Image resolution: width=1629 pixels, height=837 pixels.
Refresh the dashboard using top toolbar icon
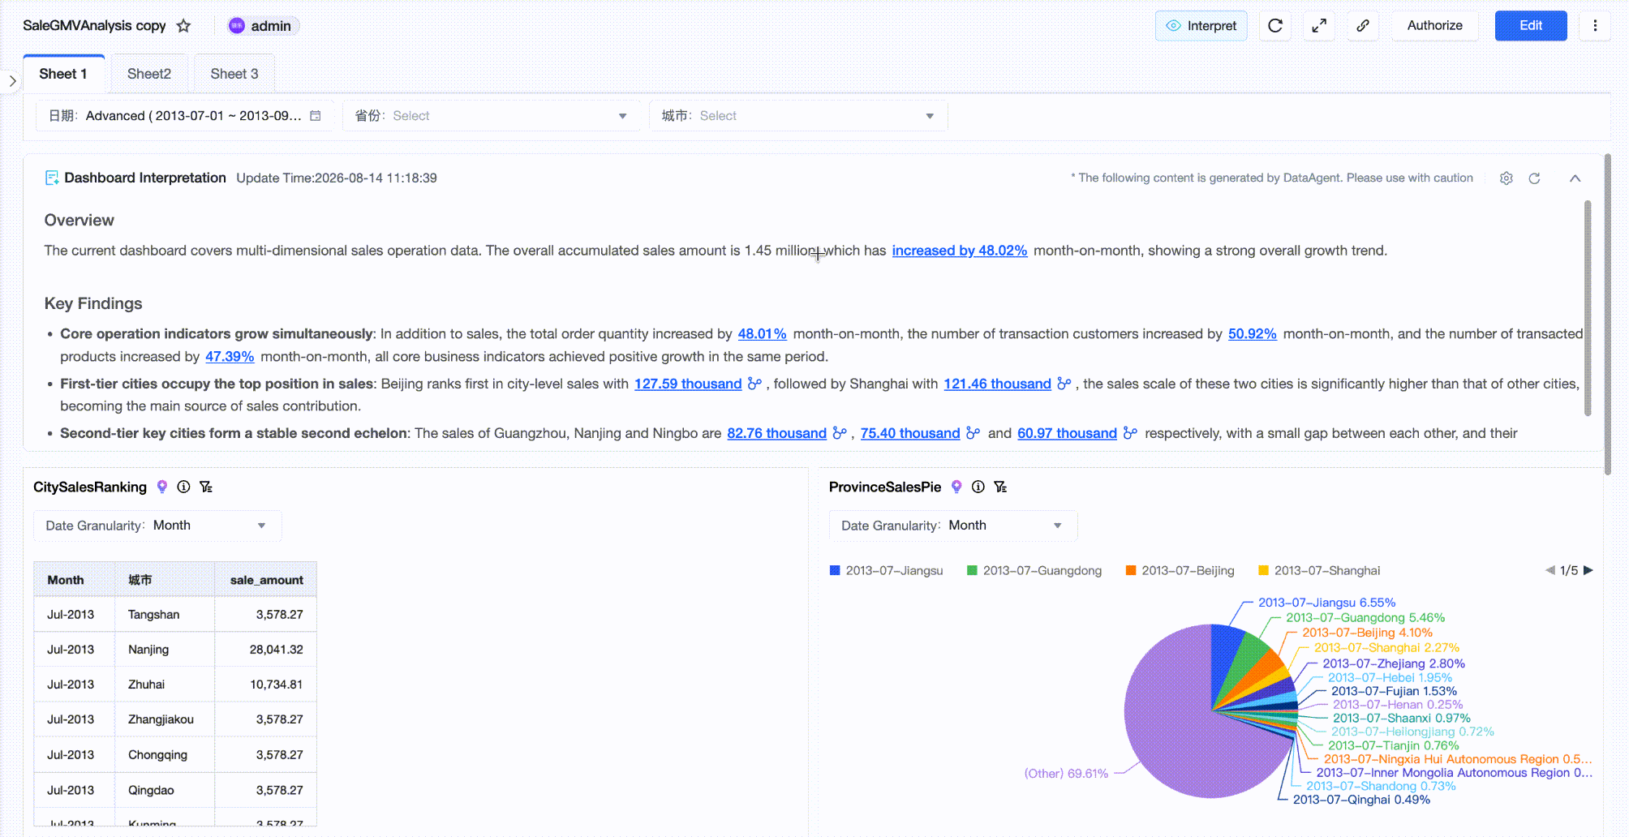coord(1275,26)
